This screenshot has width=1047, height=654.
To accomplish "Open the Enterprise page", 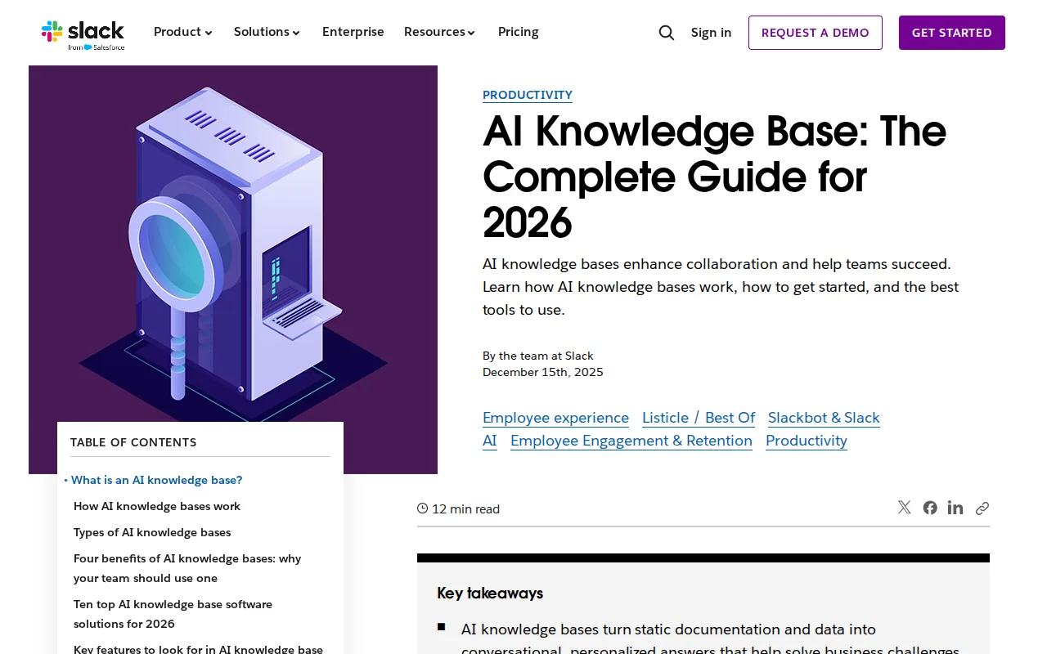I will (x=353, y=32).
